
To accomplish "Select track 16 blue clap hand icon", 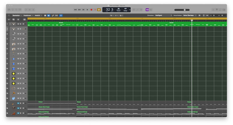I will click(x=13, y=98).
